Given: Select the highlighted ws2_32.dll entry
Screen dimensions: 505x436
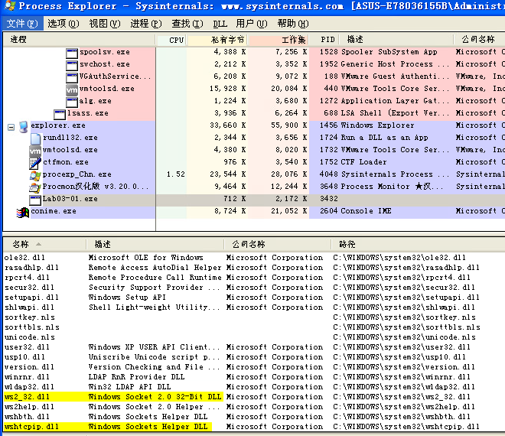Looking at the screenshot, I should [28, 397].
